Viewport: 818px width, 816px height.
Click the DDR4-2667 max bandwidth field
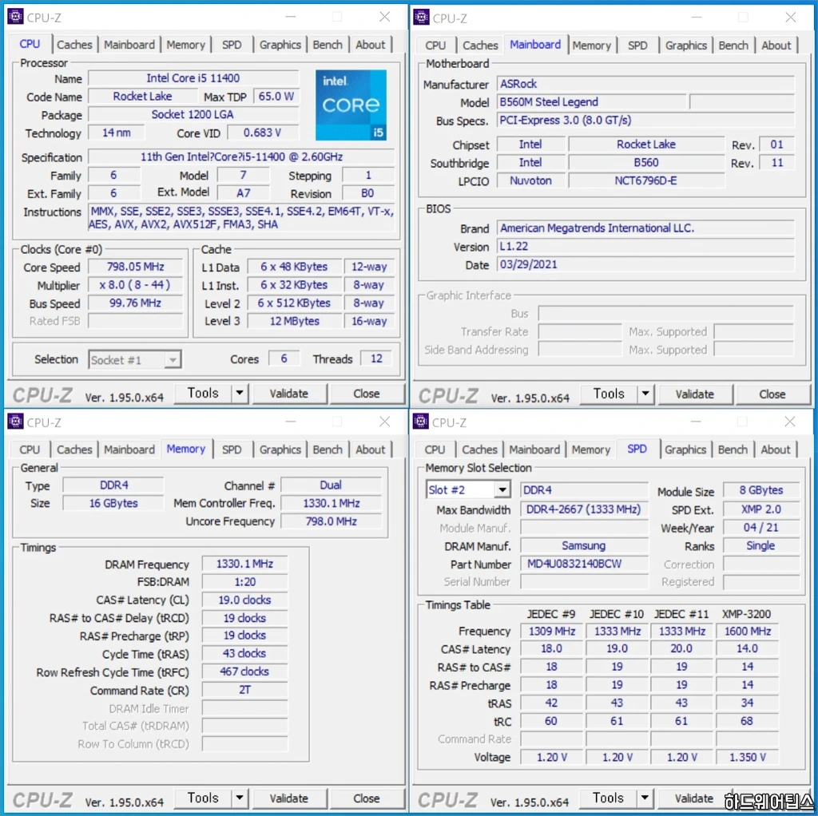[584, 509]
